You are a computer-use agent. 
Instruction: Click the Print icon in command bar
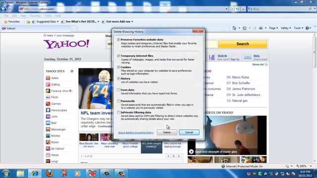pyautogui.click(x=261, y=28)
